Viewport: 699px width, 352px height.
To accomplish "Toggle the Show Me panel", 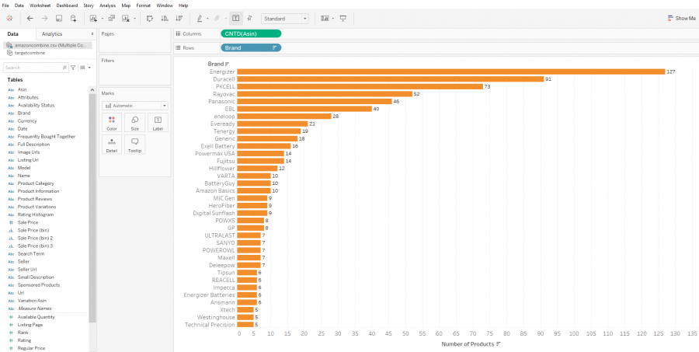I will (x=681, y=18).
